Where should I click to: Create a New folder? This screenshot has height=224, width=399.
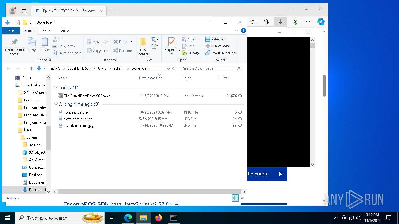point(143,46)
